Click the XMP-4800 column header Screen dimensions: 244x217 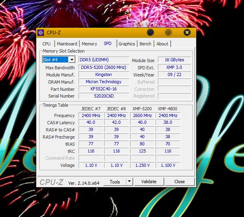click(167, 109)
